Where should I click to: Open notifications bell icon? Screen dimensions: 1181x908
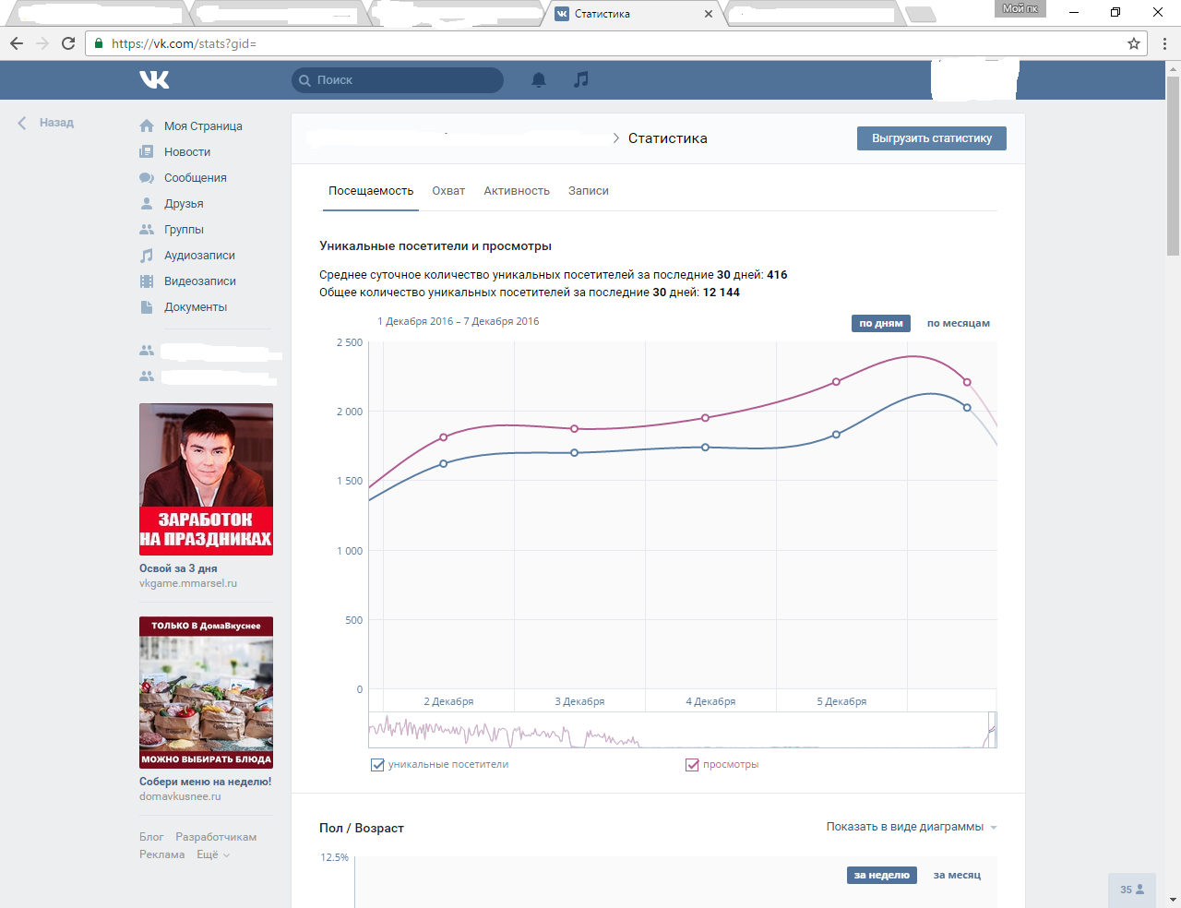click(539, 80)
